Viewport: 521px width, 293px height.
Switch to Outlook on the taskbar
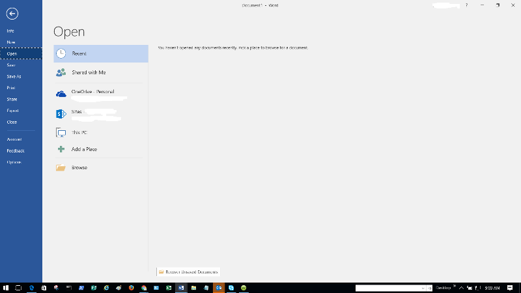[219, 288]
